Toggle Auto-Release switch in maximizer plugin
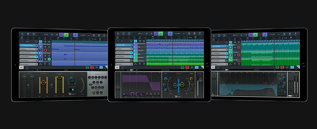 [72, 90]
